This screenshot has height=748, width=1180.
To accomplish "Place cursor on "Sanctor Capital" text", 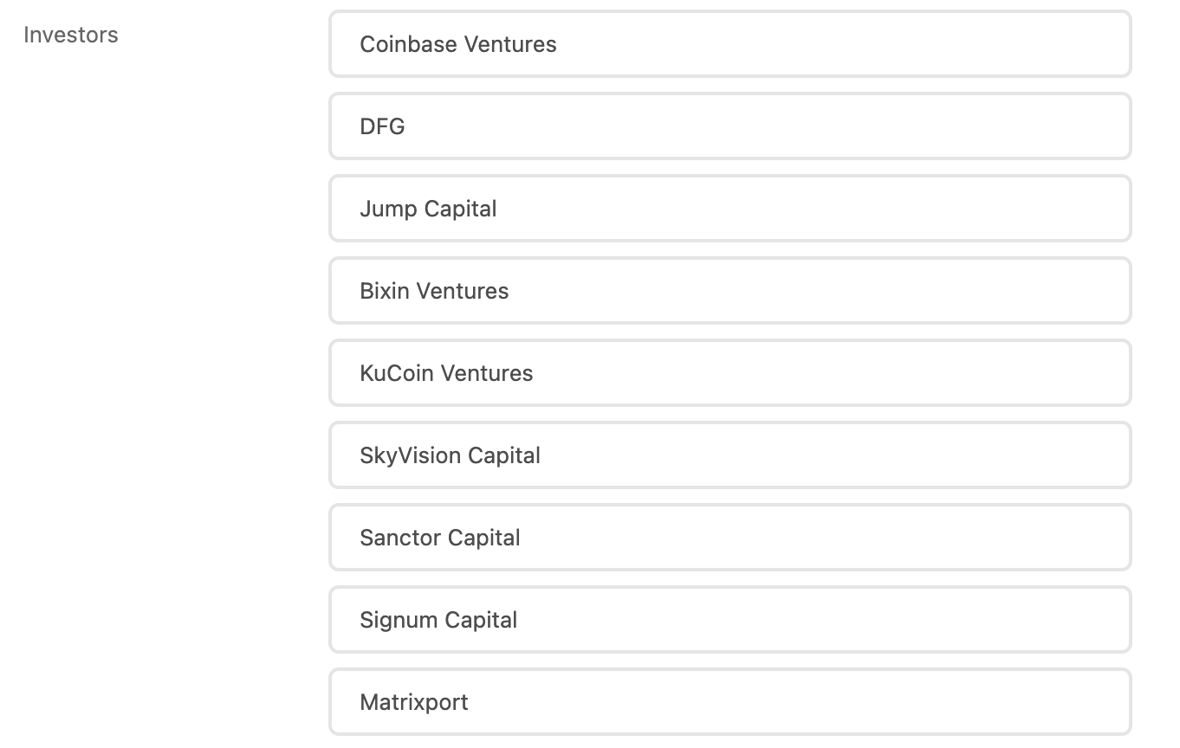I will pos(440,538).
